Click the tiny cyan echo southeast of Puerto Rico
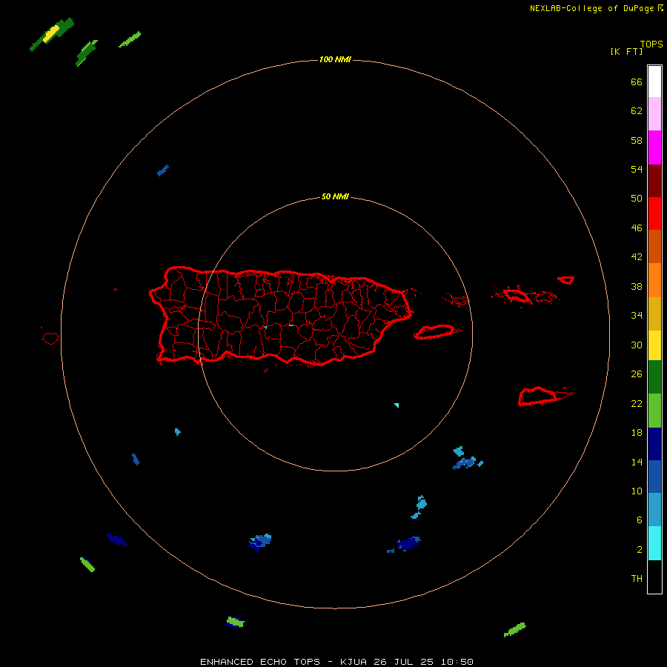Screen dimensions: 667x667 pyautogui.click(x=396, y=405)
